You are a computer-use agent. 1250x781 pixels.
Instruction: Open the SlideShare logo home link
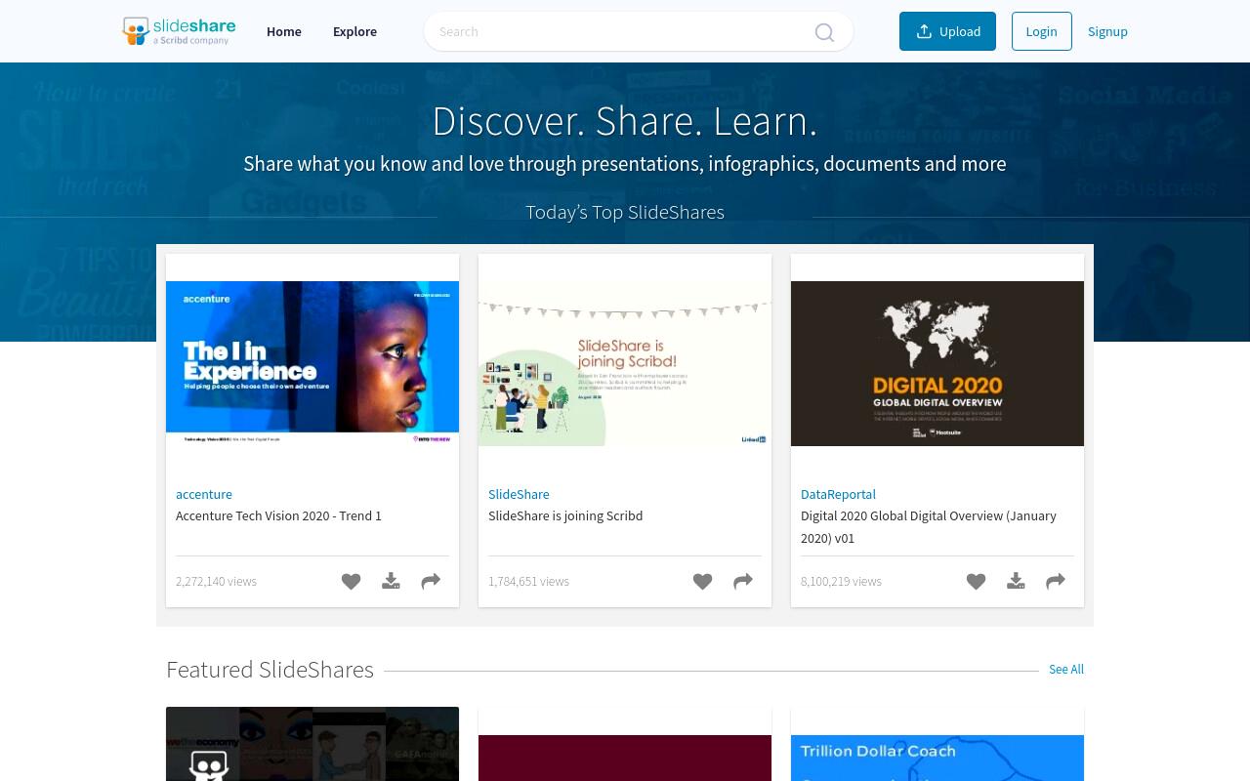click(x=179, y=31)
